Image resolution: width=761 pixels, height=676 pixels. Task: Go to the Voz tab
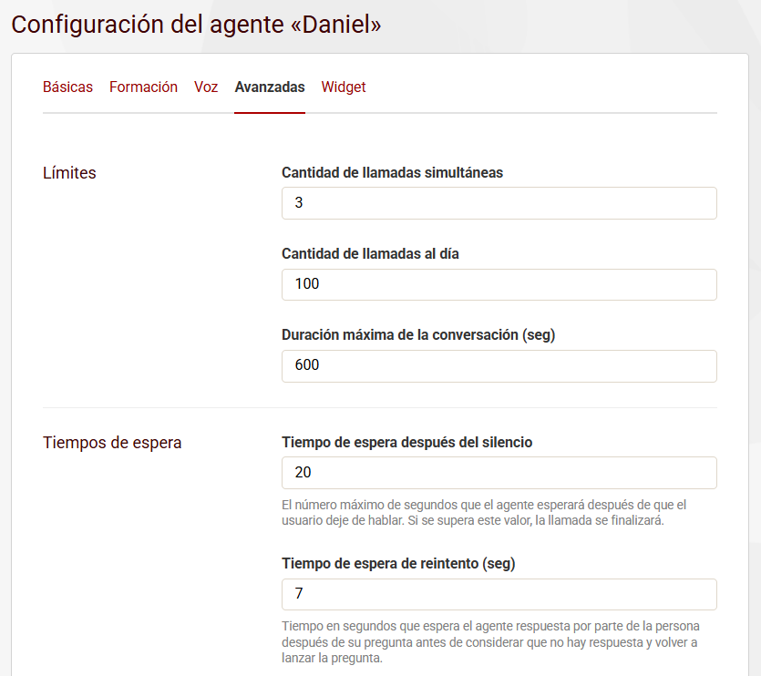pyautogui.click(x=206, y=87)
